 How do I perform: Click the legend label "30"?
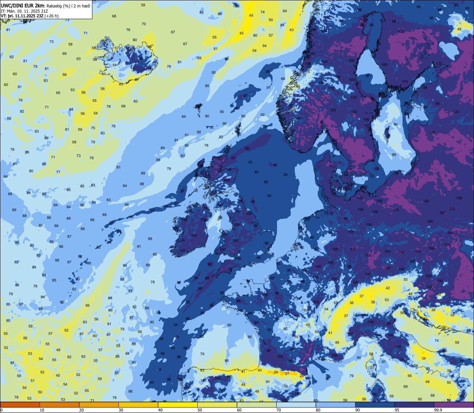pos(121,410)
